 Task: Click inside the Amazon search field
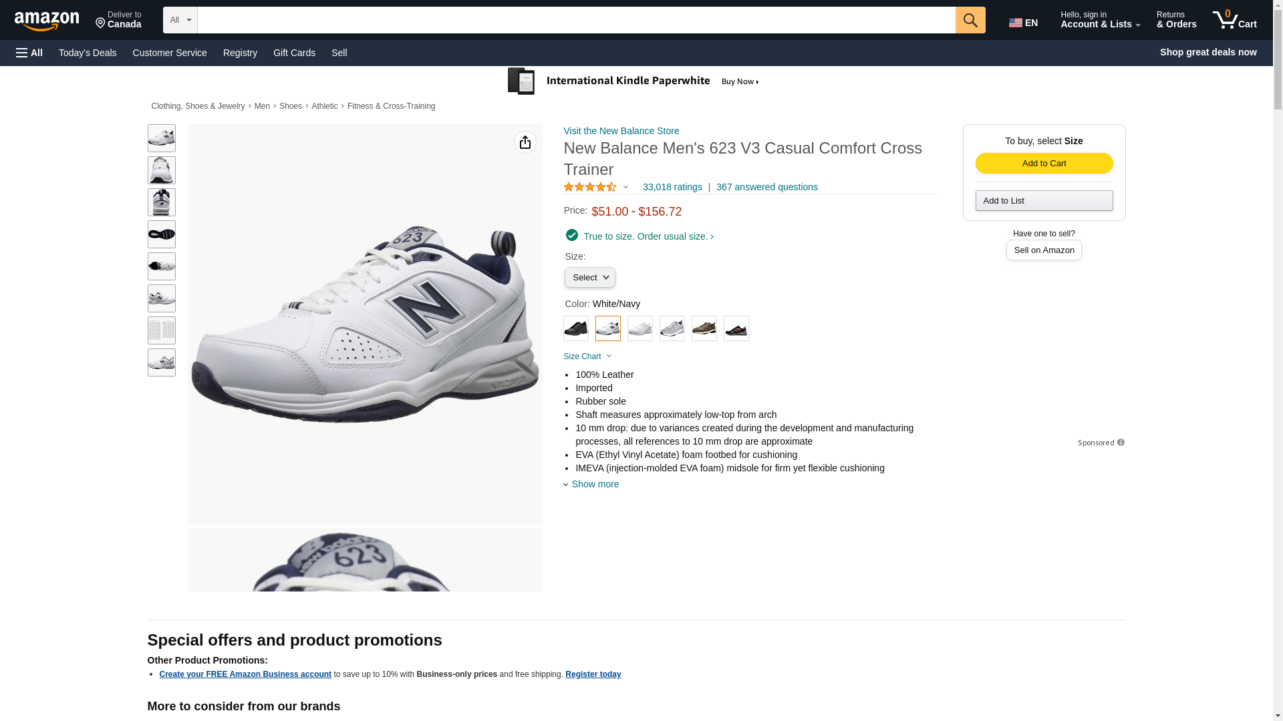[x=575, y=20]
